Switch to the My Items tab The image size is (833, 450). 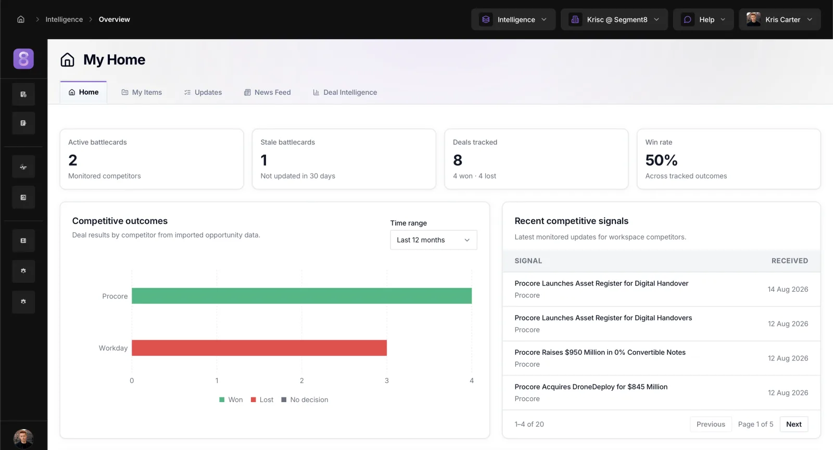pos(142,92)
